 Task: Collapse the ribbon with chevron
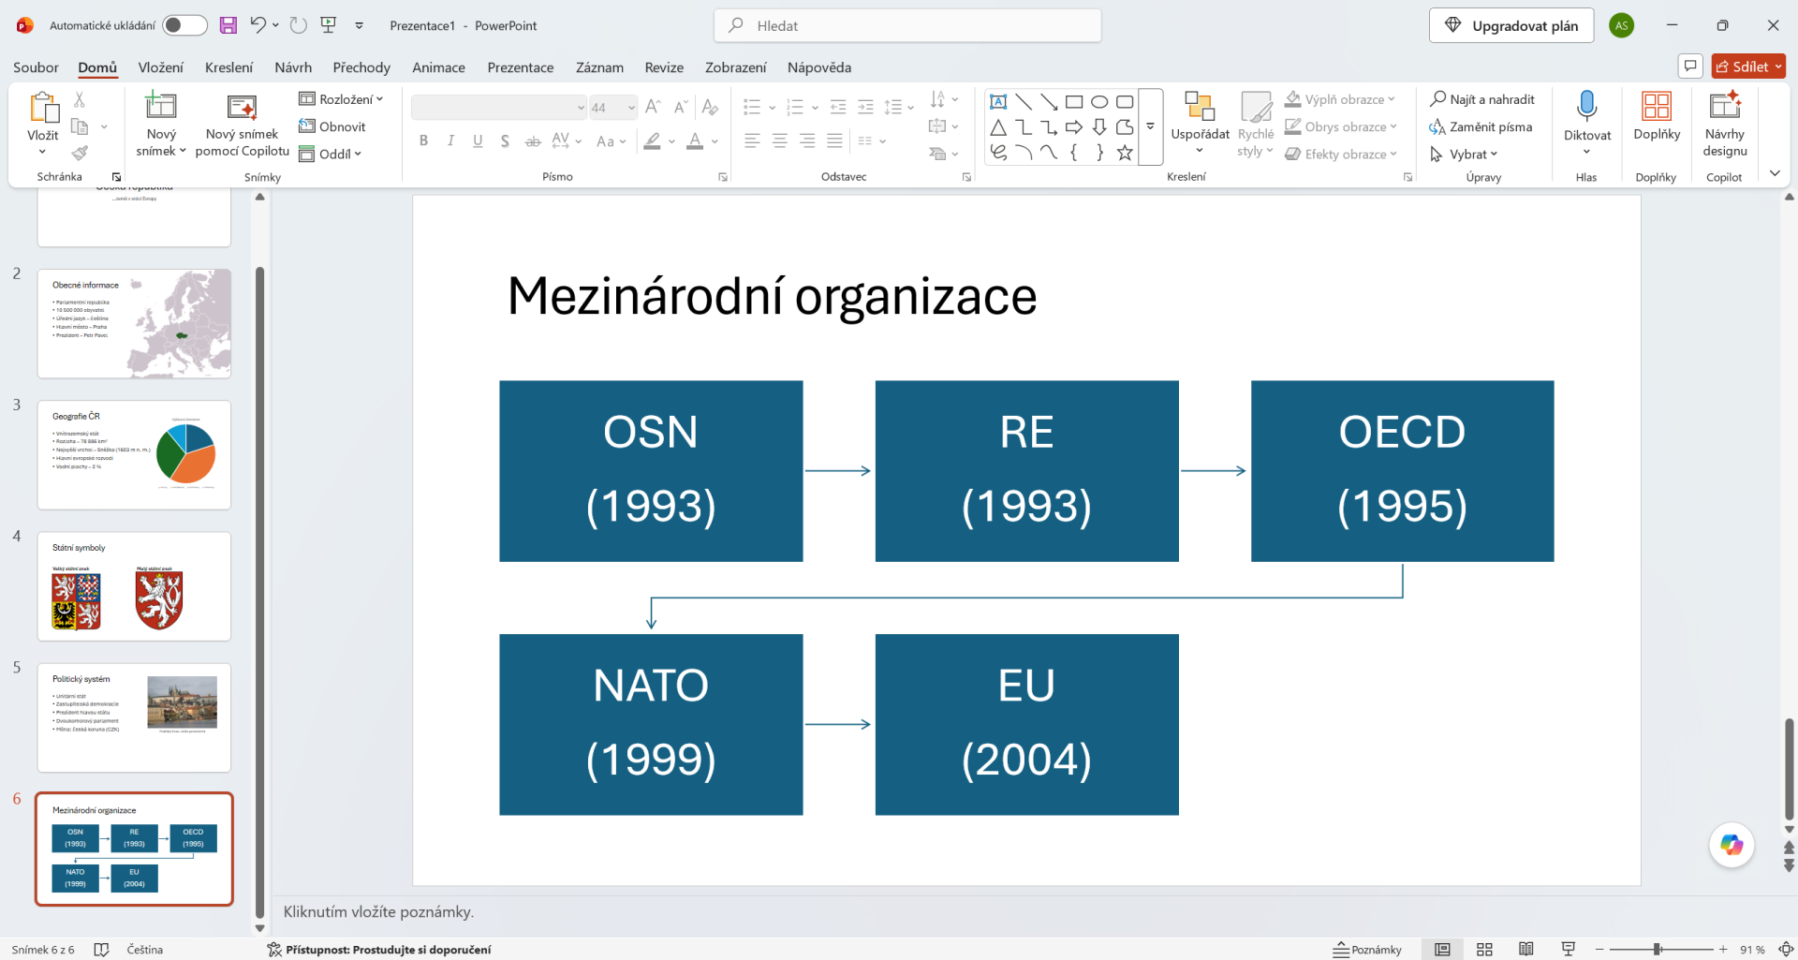click(1775, 173)
